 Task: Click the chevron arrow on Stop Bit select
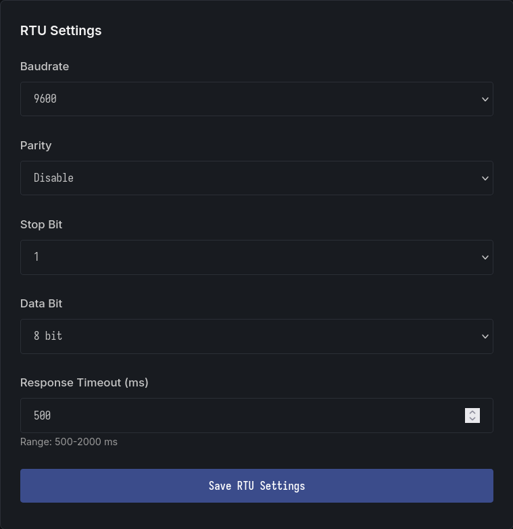[485, 257]
